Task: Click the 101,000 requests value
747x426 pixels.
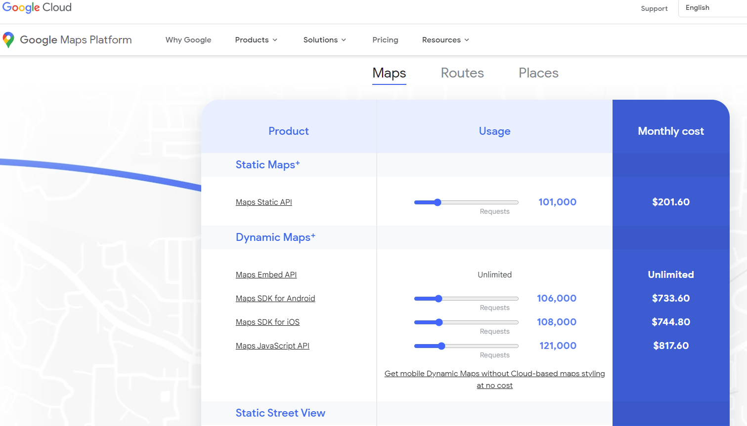Action: tap(557, 202)
